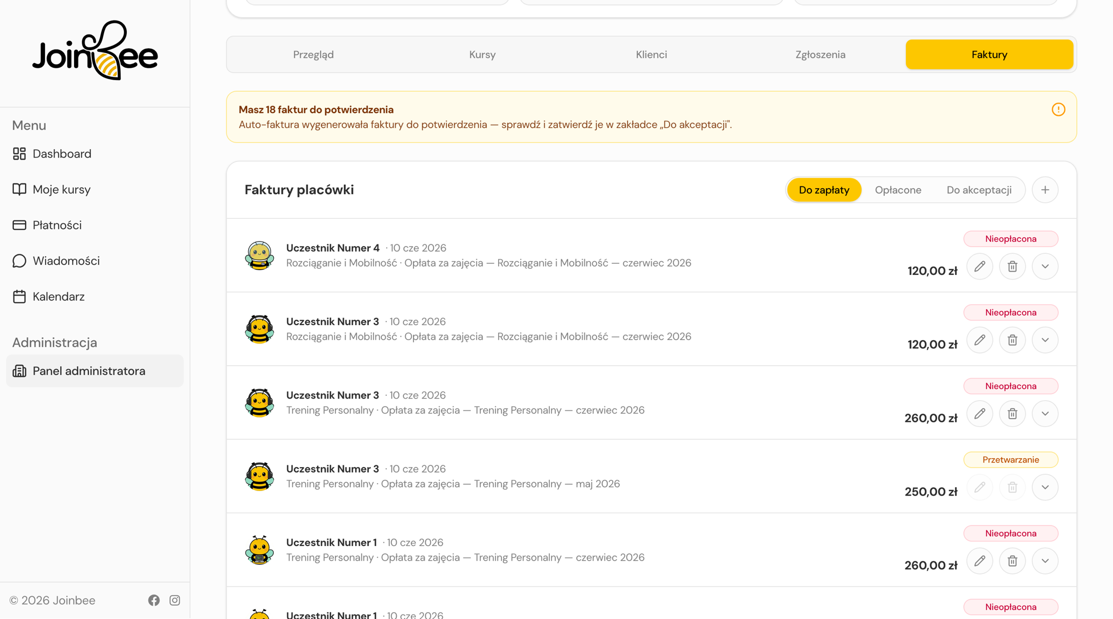The height and width of the screenshot is (619, 1113).
Task: Expand Uczestnik Numer 1 260,00 zł invoice chevron
Action: point(1045,561)
